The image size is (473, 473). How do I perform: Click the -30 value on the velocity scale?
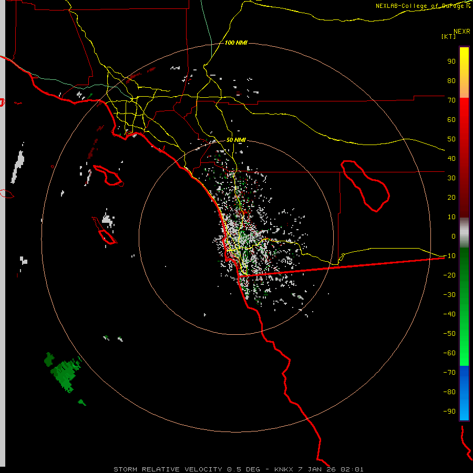449,295
